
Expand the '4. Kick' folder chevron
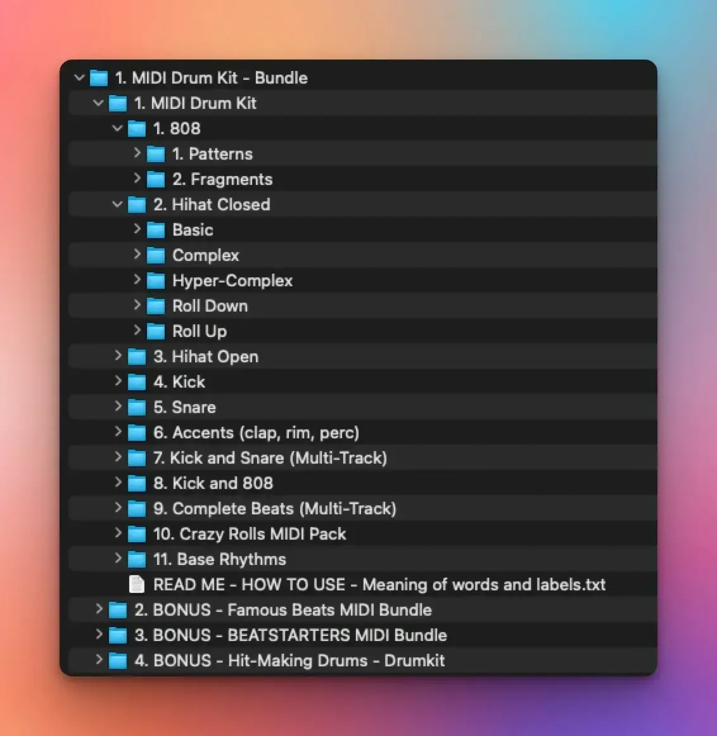[x=118, y=381]
